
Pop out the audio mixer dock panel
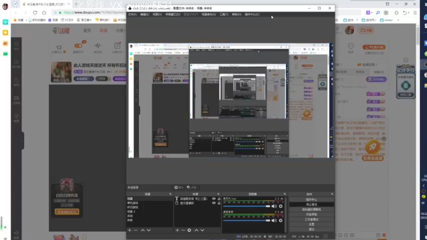(284, 194)
